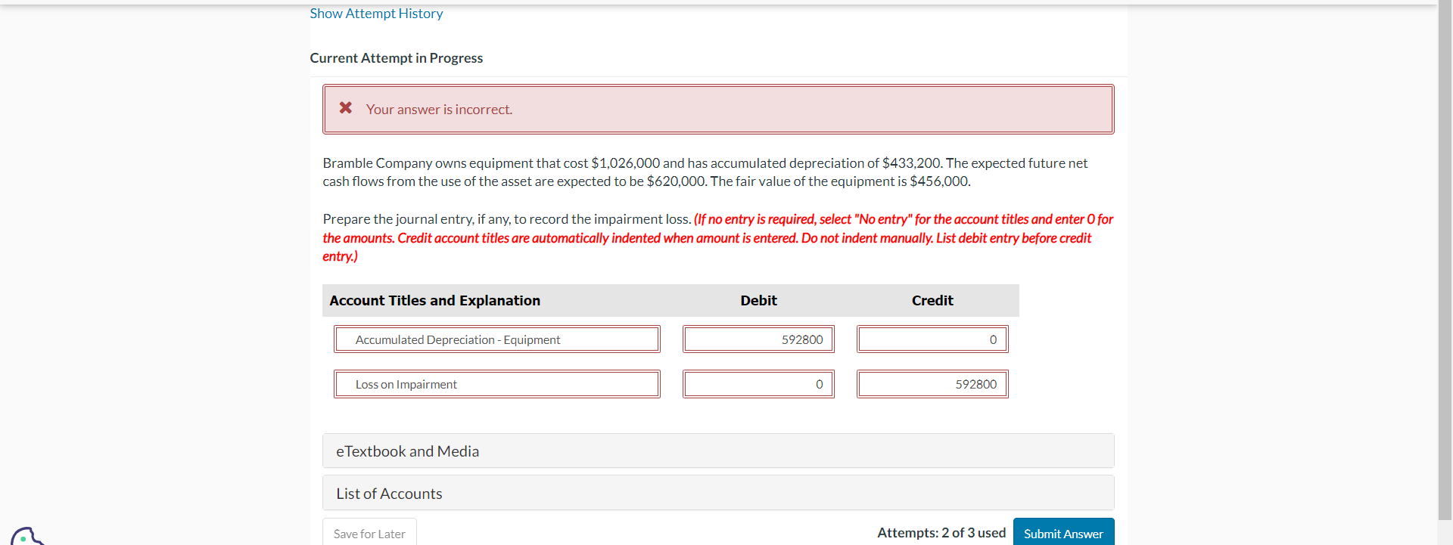
Task: Expand the List of Accounts section
Action: pyautogui.click(x=718, y=493)
